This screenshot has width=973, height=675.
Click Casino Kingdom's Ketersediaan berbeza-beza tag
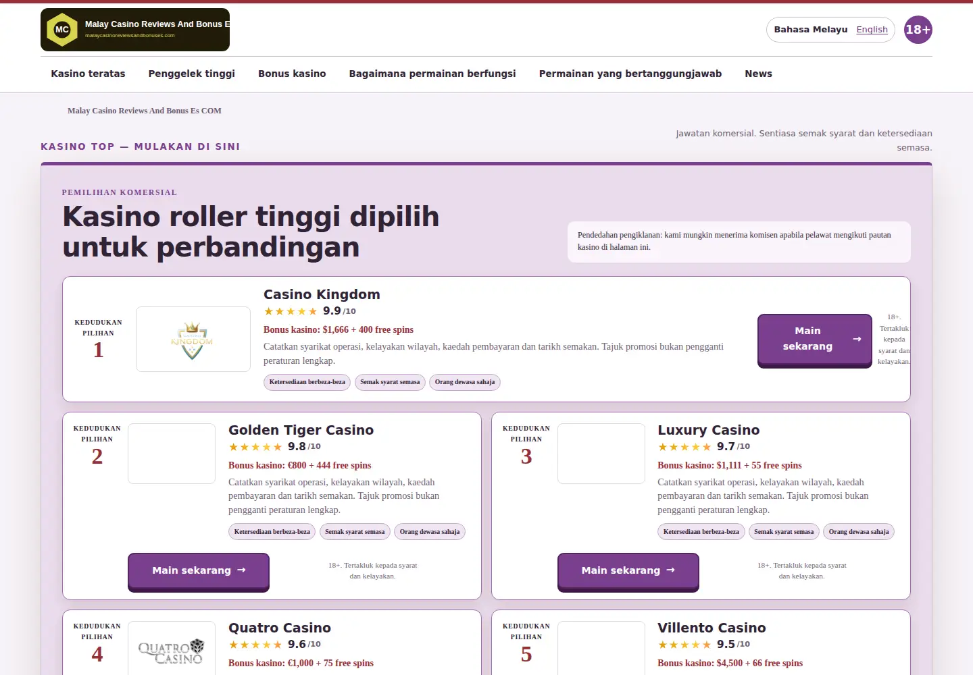pyautogui.click(x=307, y=382)
